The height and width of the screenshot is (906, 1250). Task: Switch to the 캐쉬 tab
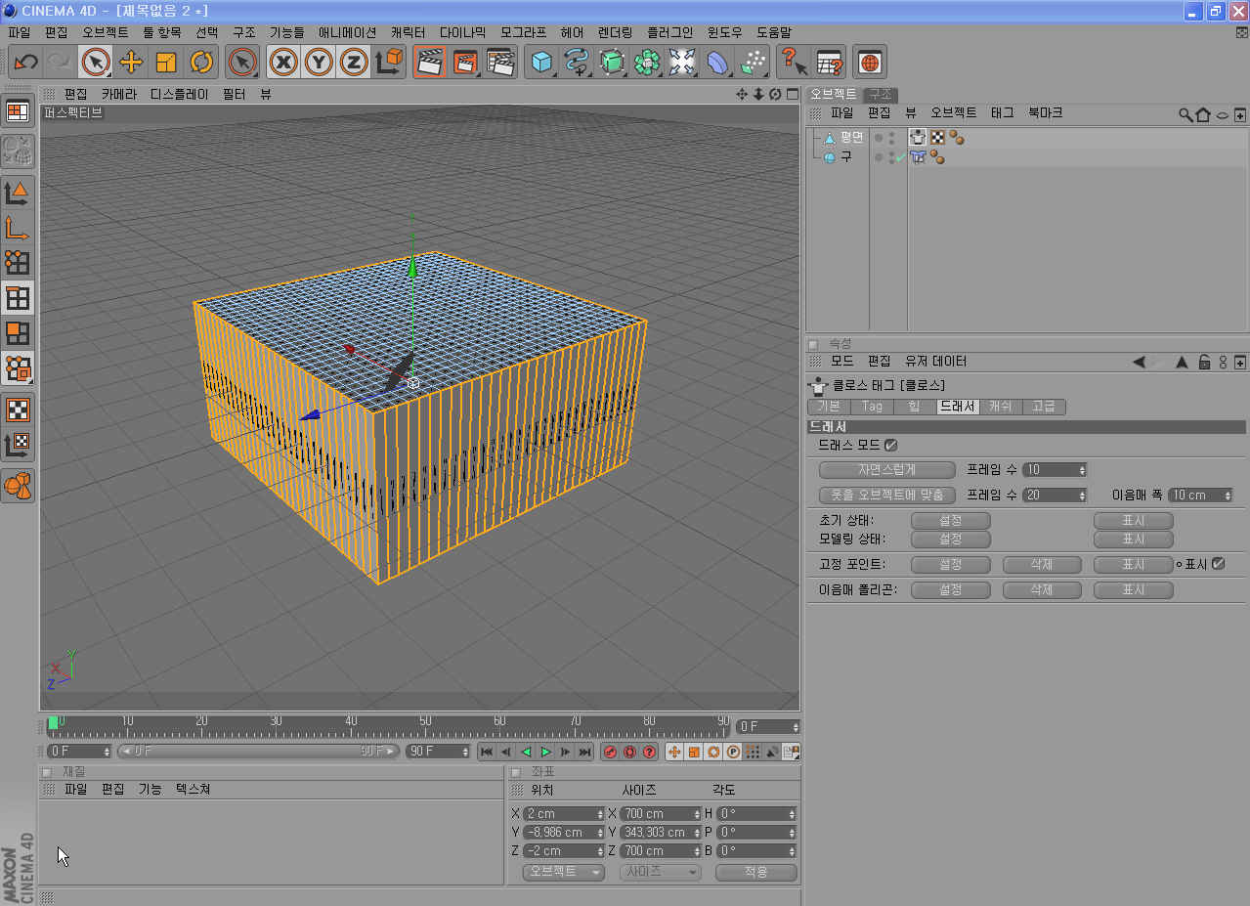tap(1000, 407)
